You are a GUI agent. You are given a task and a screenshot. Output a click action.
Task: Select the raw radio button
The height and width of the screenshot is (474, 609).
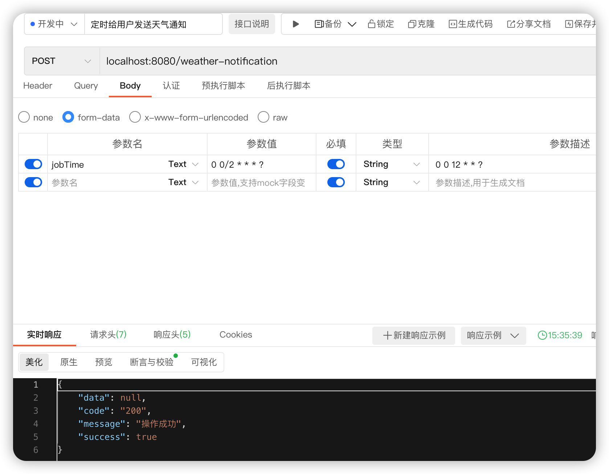(x=263, y=117)
